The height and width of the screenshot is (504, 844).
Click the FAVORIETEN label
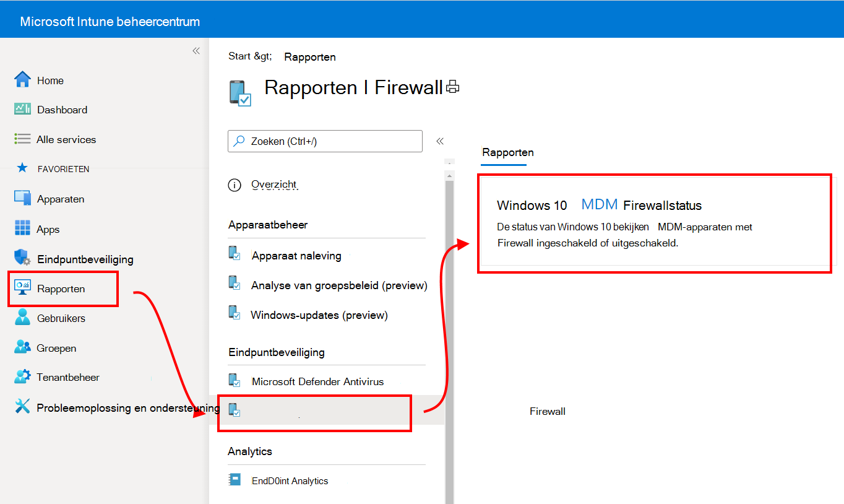[64, 169]
